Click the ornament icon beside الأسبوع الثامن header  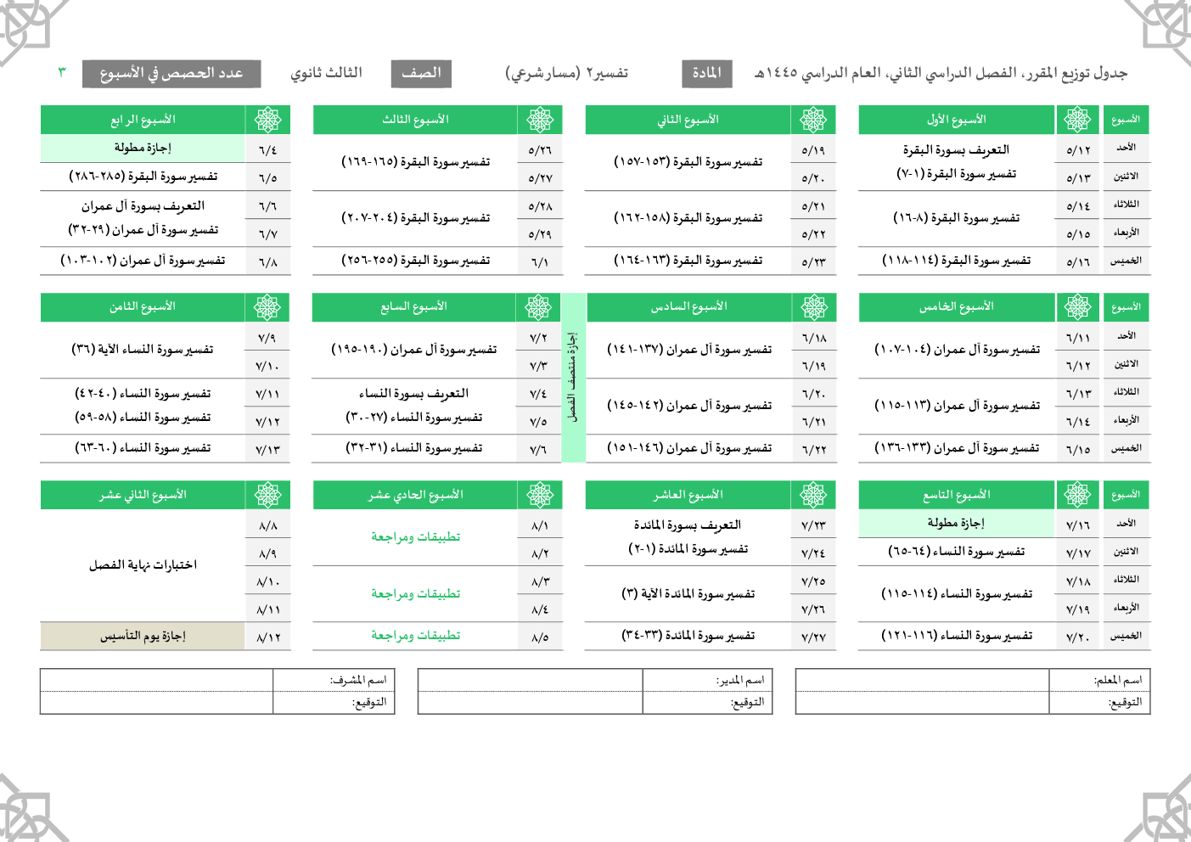point(267,306)
